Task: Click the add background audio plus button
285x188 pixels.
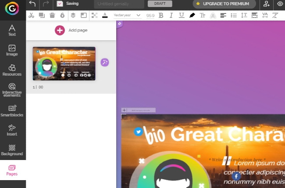Action: coord(124,110)
